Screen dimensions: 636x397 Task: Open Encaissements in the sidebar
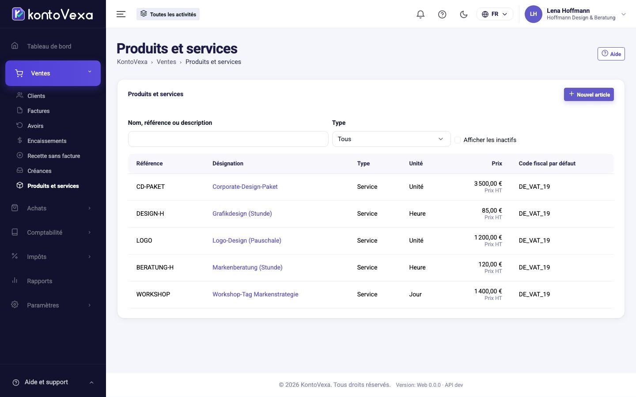pyautogui.click(x=47, y=141)
